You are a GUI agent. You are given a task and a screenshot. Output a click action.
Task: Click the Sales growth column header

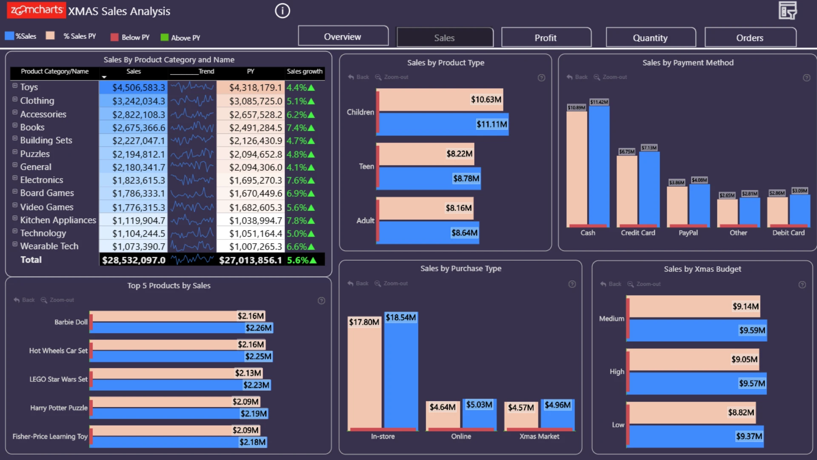305,72
